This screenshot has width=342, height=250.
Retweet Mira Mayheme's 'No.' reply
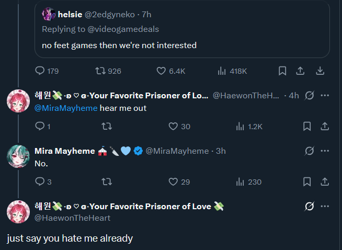point(106,181)
